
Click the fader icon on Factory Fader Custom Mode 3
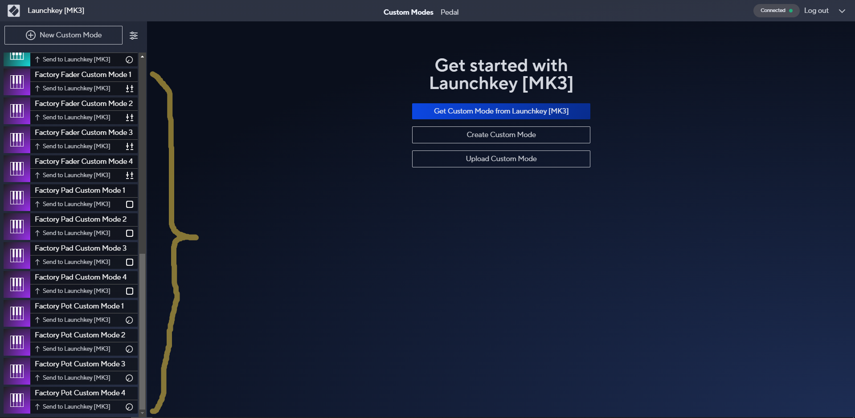tap(130, 146)
